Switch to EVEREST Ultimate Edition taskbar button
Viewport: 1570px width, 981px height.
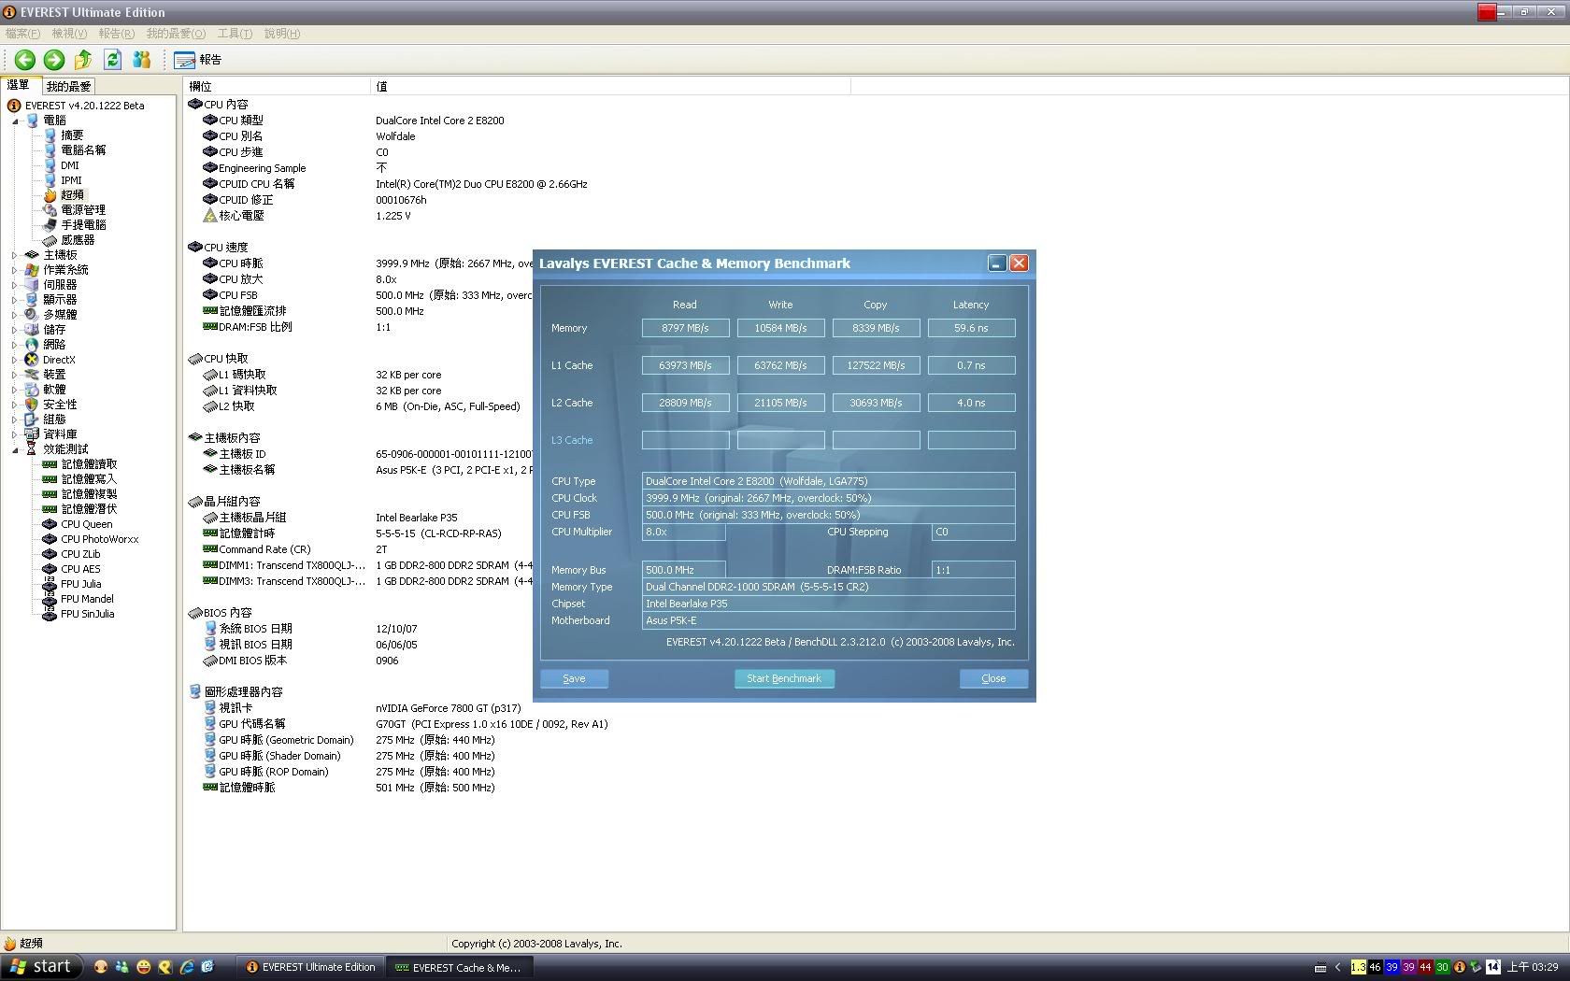311,967
